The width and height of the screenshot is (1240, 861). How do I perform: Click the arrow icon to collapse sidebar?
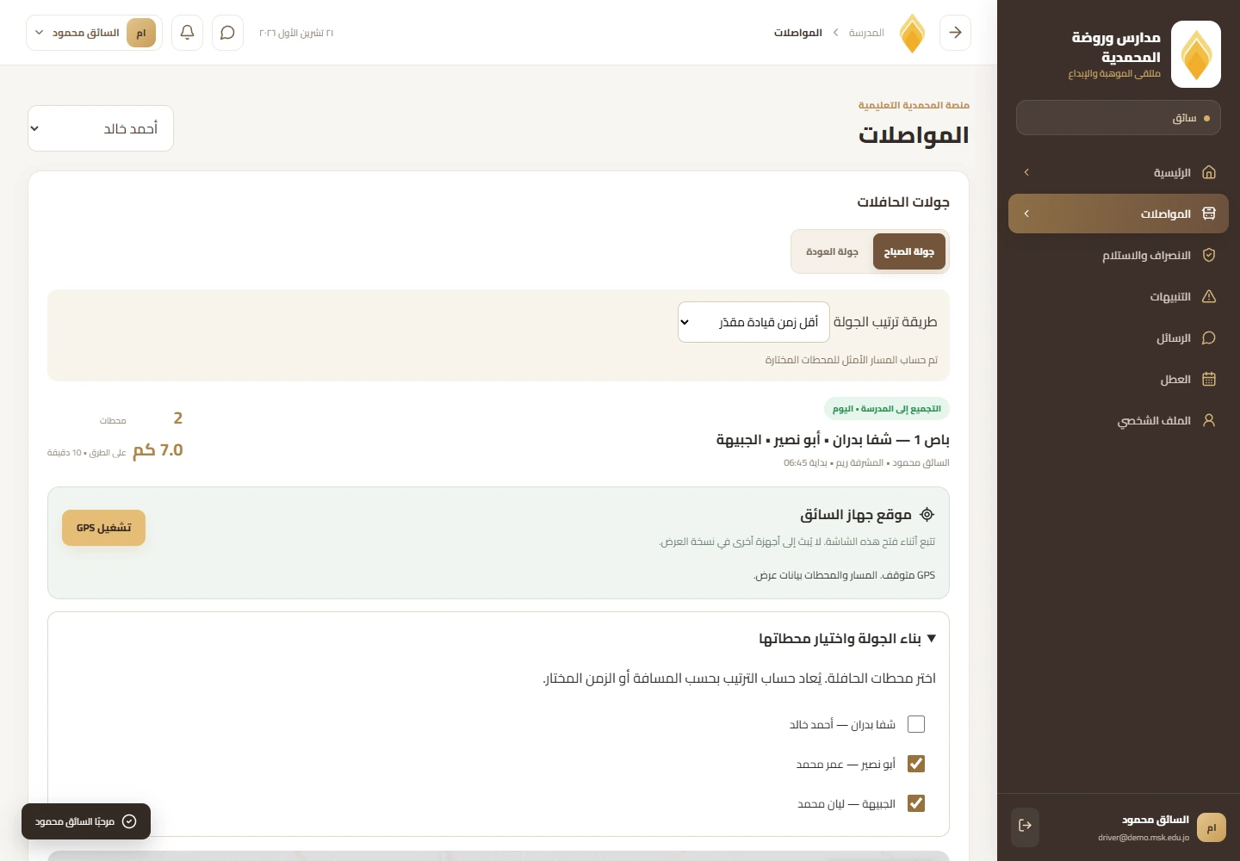click(955, 33)
